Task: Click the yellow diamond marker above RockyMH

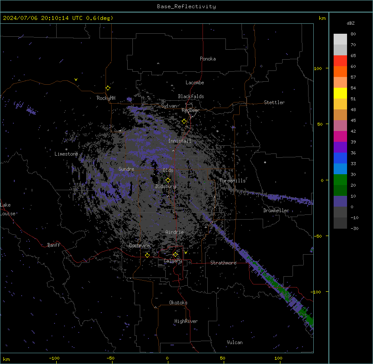Action: (x=108, y=88)
